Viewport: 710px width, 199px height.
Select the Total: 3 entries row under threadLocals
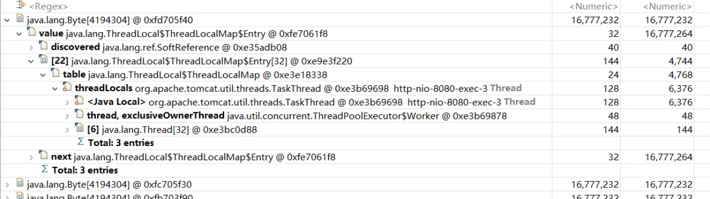pos(355,143)
